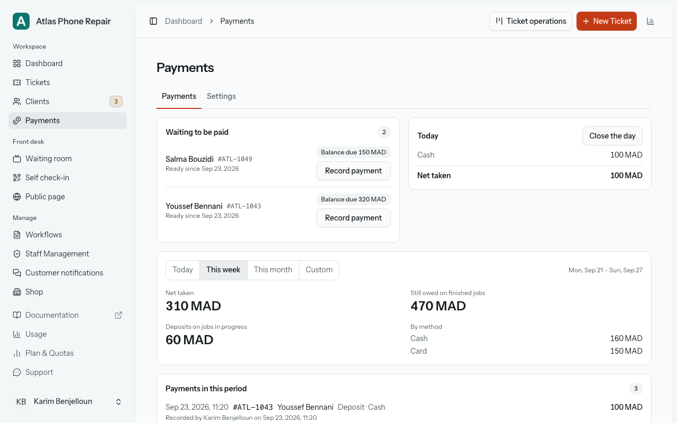
Task: Open Self check-in in the sidebar
Action: pyautogui.click(x=68, y=178)
